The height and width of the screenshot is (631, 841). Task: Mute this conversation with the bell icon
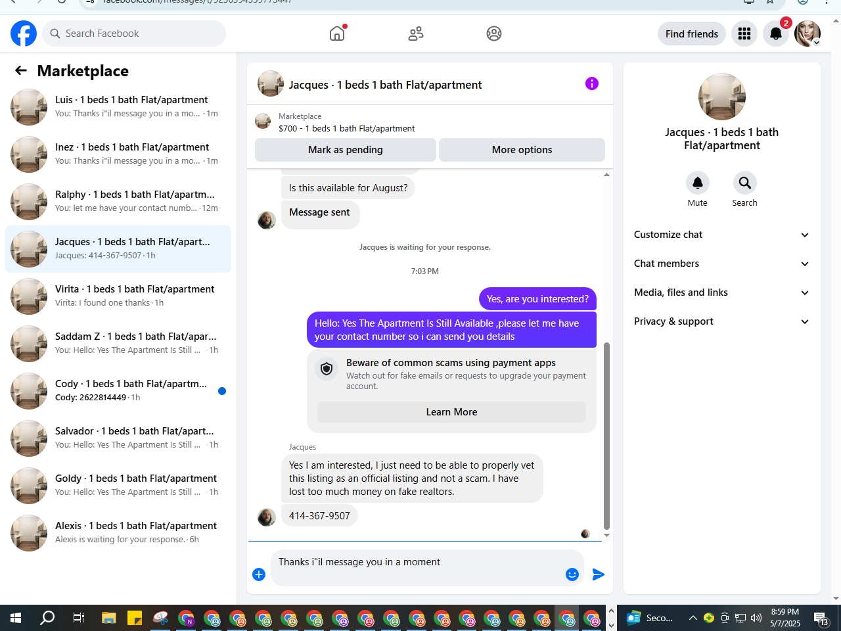tap(698, 183)
